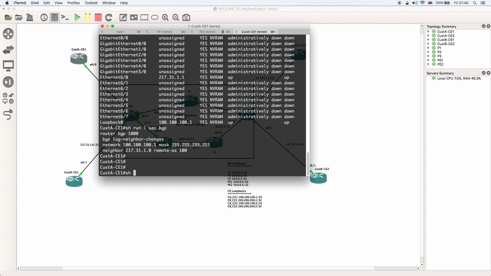The height and width of the screenshot is (276, 491).
Task: Browse switches in the device sidebar
Action: coord(8,49)
